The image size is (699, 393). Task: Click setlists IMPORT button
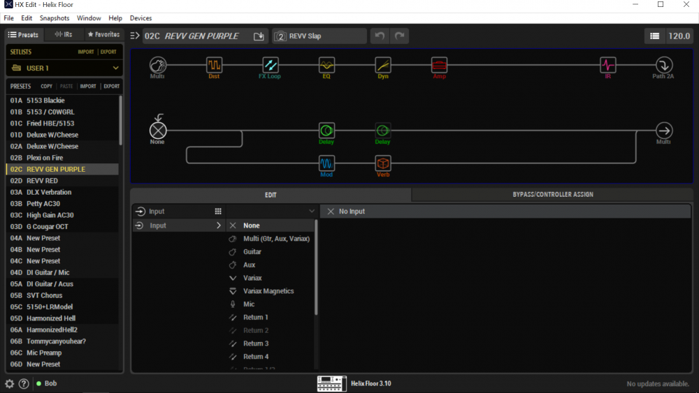[x=85, y=52]
